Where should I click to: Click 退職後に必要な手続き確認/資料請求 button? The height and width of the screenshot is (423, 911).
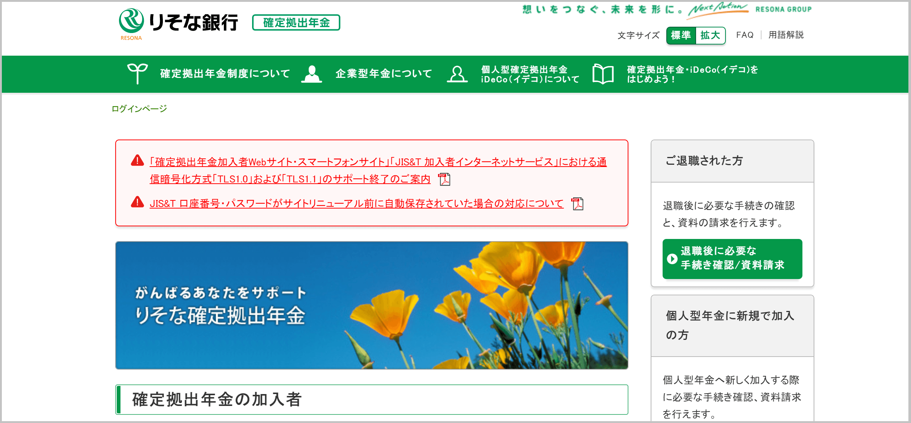pyautogui.click(x=732, y=259)
